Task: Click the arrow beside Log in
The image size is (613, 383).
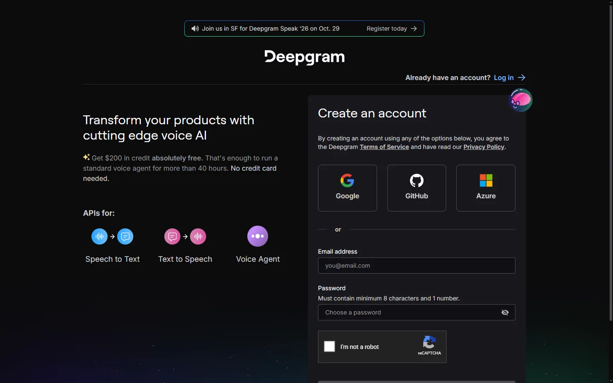Action: pyautogui.click(x=522, y=77)
